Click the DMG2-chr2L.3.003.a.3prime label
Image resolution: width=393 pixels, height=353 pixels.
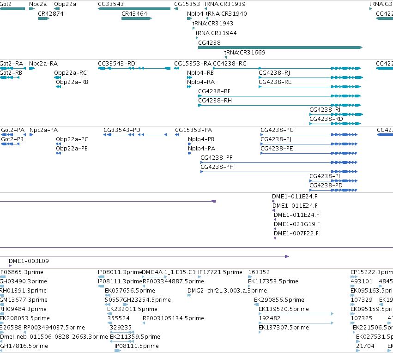pyautogui.click(x=227, y=291)
